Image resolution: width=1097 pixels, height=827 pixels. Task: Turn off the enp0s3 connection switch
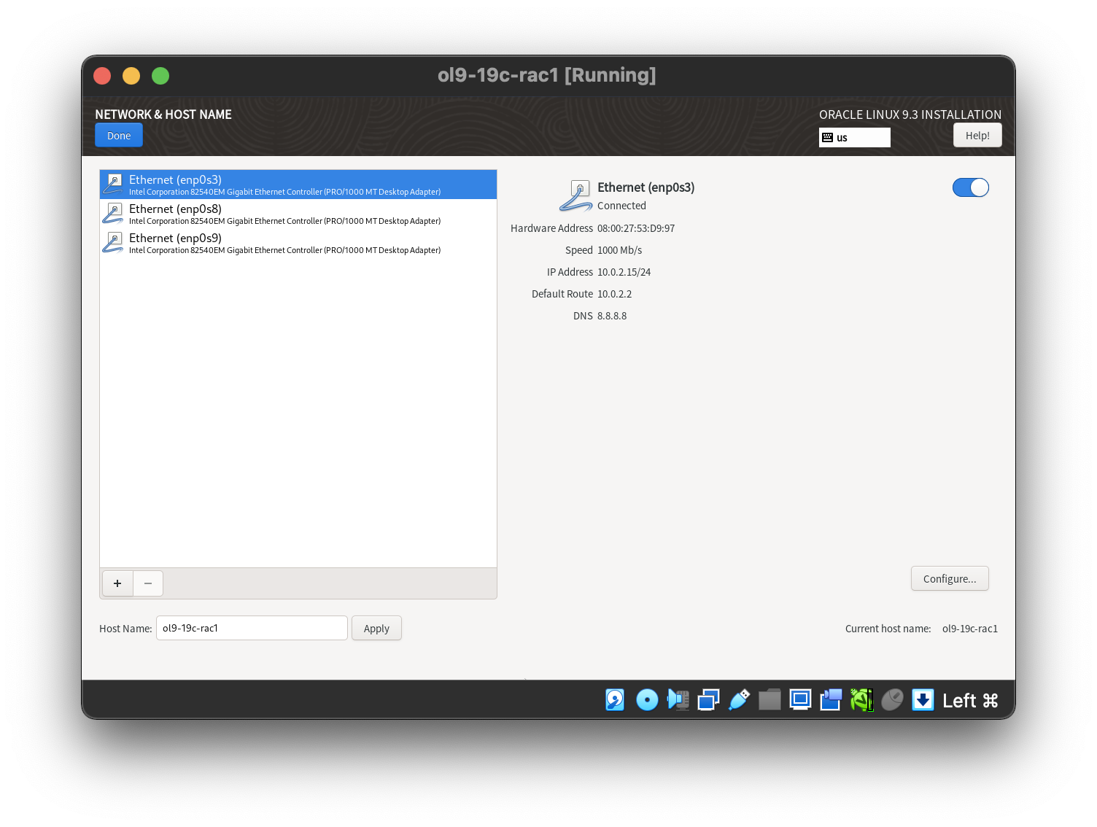(x=971, y=187)
